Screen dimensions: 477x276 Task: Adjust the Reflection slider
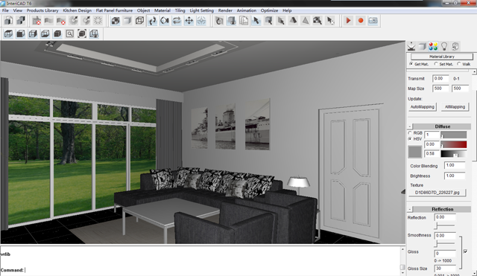coord(445,225)
